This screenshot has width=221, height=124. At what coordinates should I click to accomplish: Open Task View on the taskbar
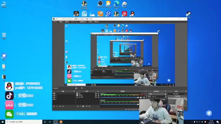50,122
